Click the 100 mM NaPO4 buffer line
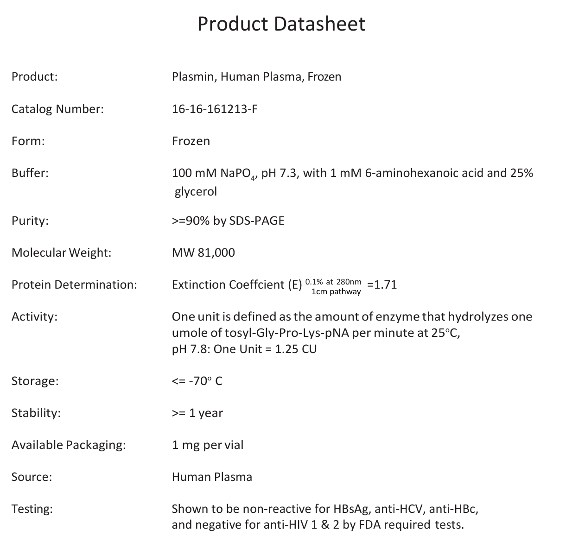572x537 pixels. tap(352, 173)
